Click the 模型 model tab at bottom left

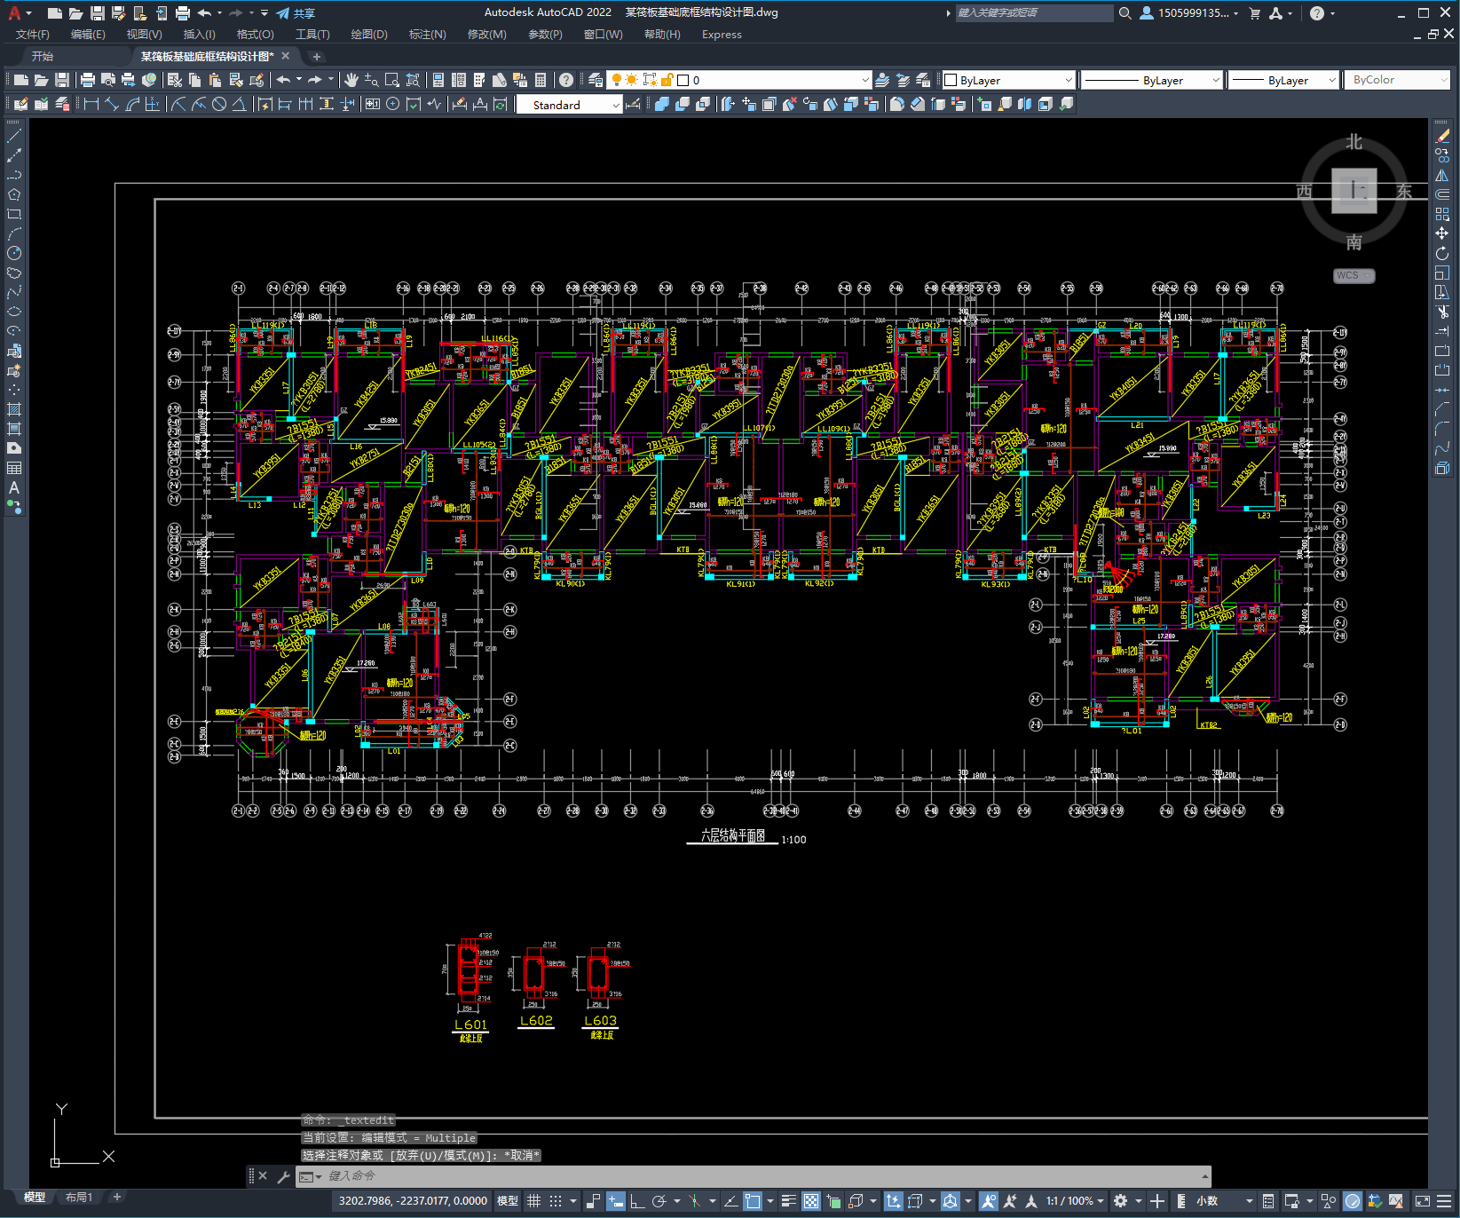35,1198
